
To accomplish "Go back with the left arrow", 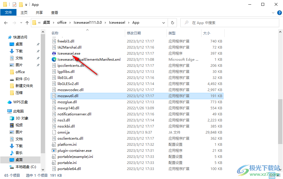I will (6, 23).
